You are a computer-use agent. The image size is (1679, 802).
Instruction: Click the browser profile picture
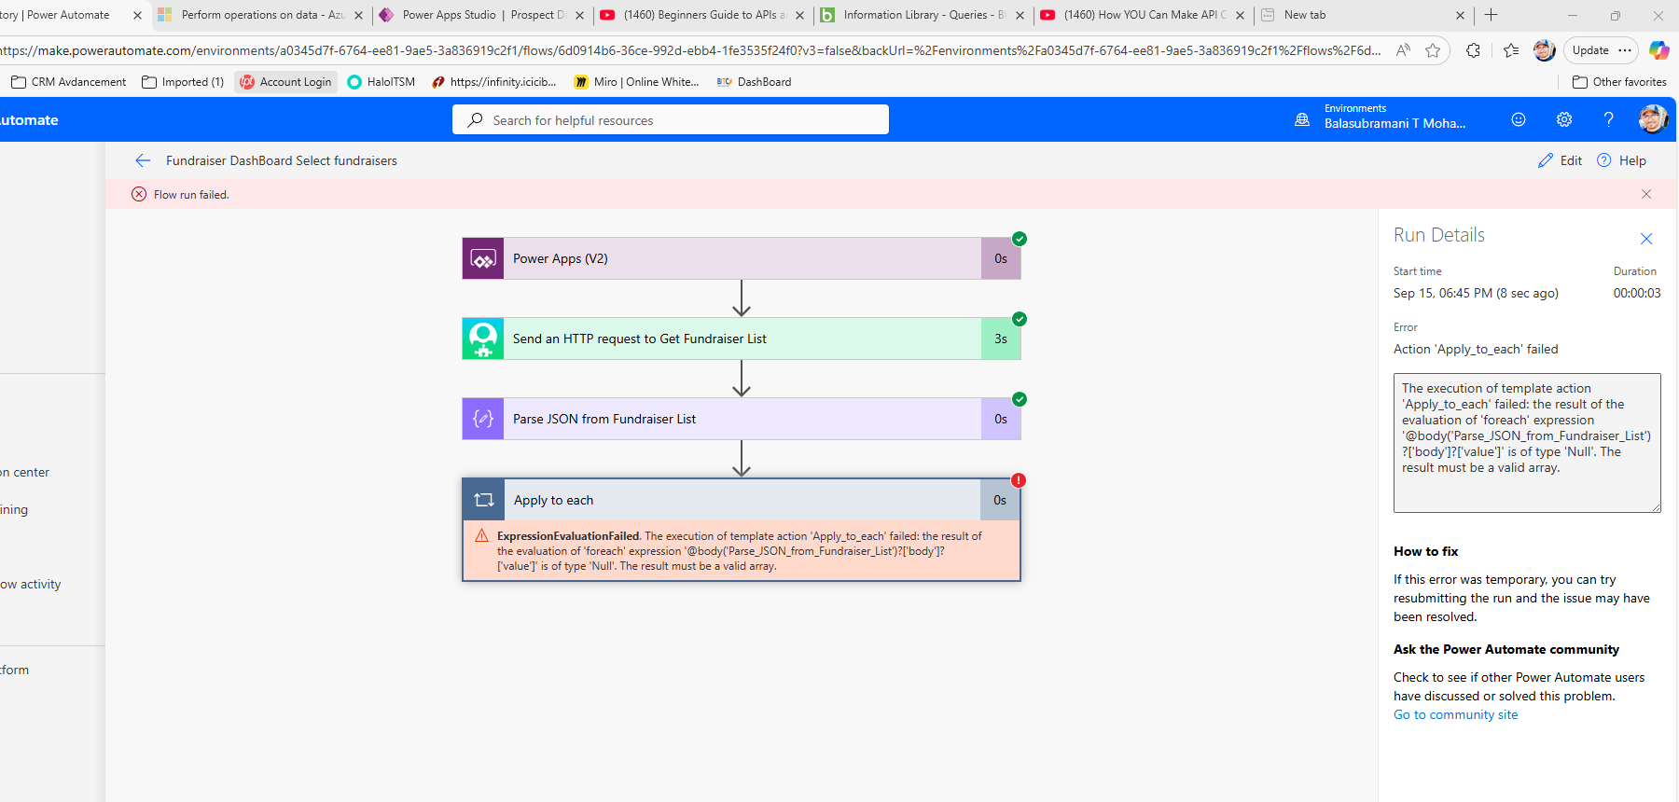point(1545,50)
